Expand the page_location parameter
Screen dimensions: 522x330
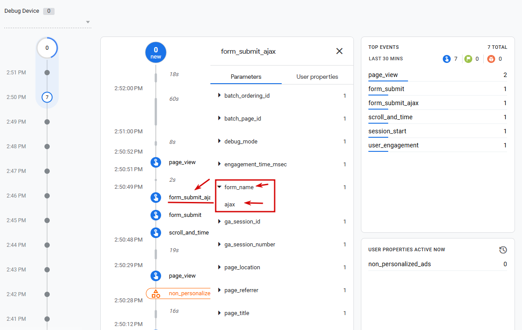(219, 267)
